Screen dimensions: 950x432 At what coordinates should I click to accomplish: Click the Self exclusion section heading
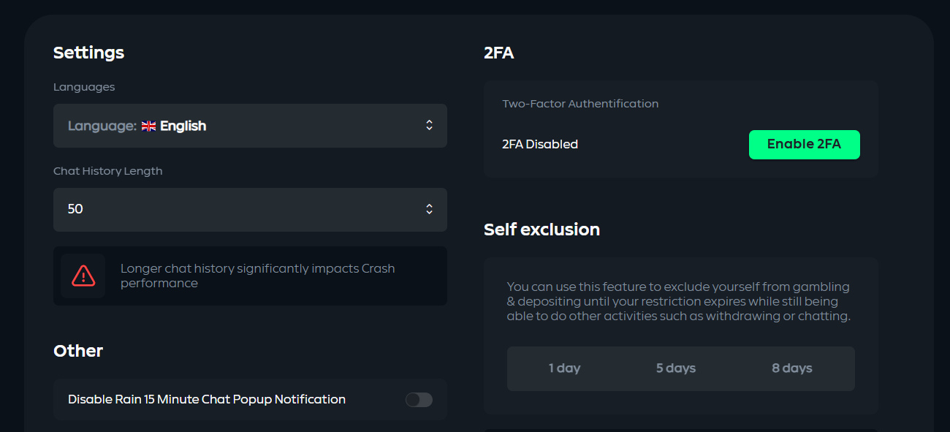pos(541,230)
